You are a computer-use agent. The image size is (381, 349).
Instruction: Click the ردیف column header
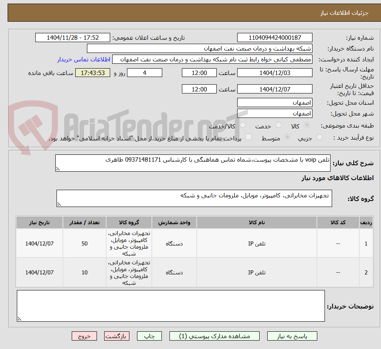point(366,223)
